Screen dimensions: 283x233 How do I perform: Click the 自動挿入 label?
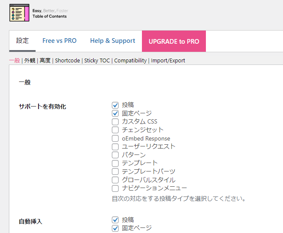(31, 221)
